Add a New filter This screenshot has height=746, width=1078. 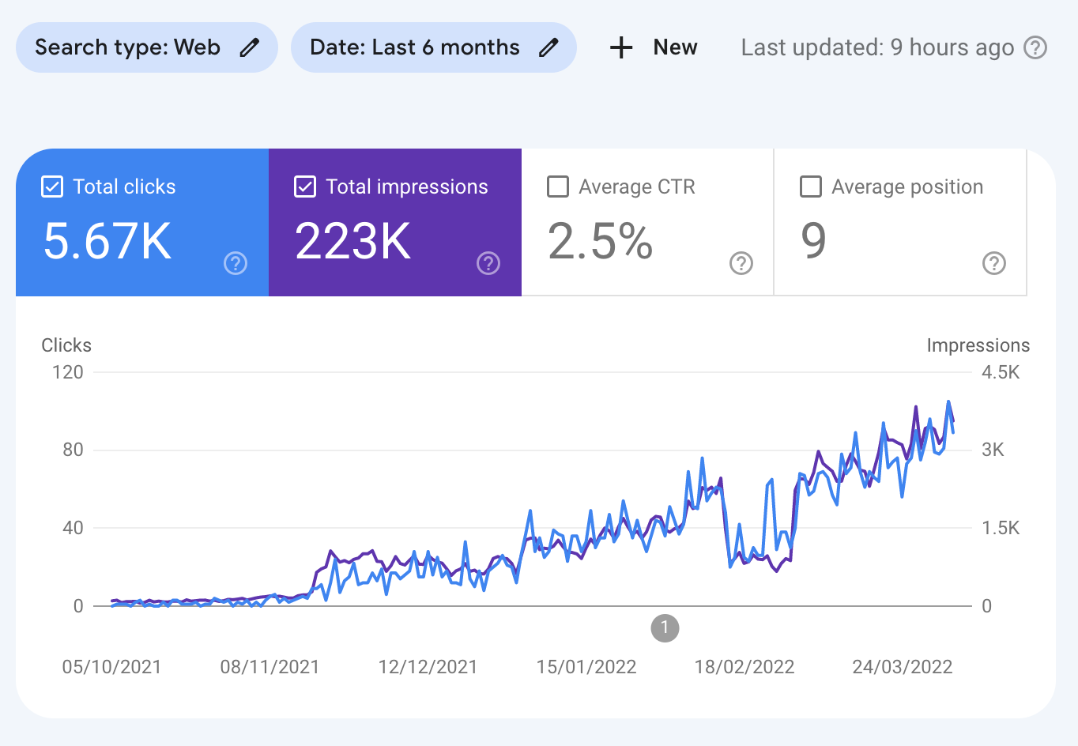(654, 47)
